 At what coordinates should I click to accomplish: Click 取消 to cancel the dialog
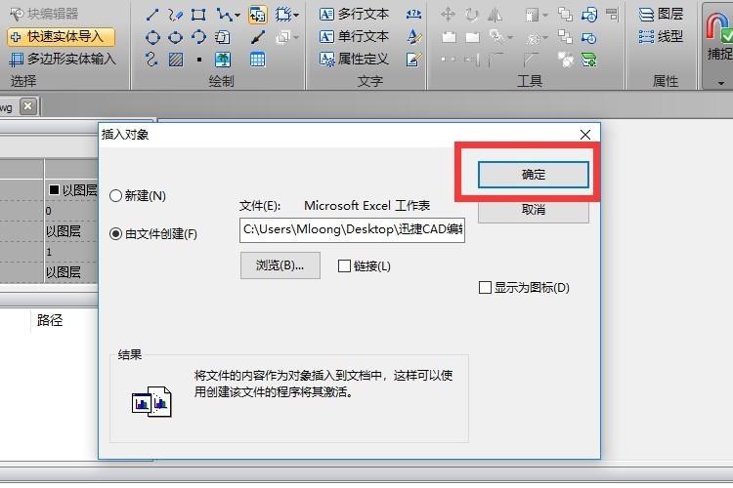click(x=533, y=210)
